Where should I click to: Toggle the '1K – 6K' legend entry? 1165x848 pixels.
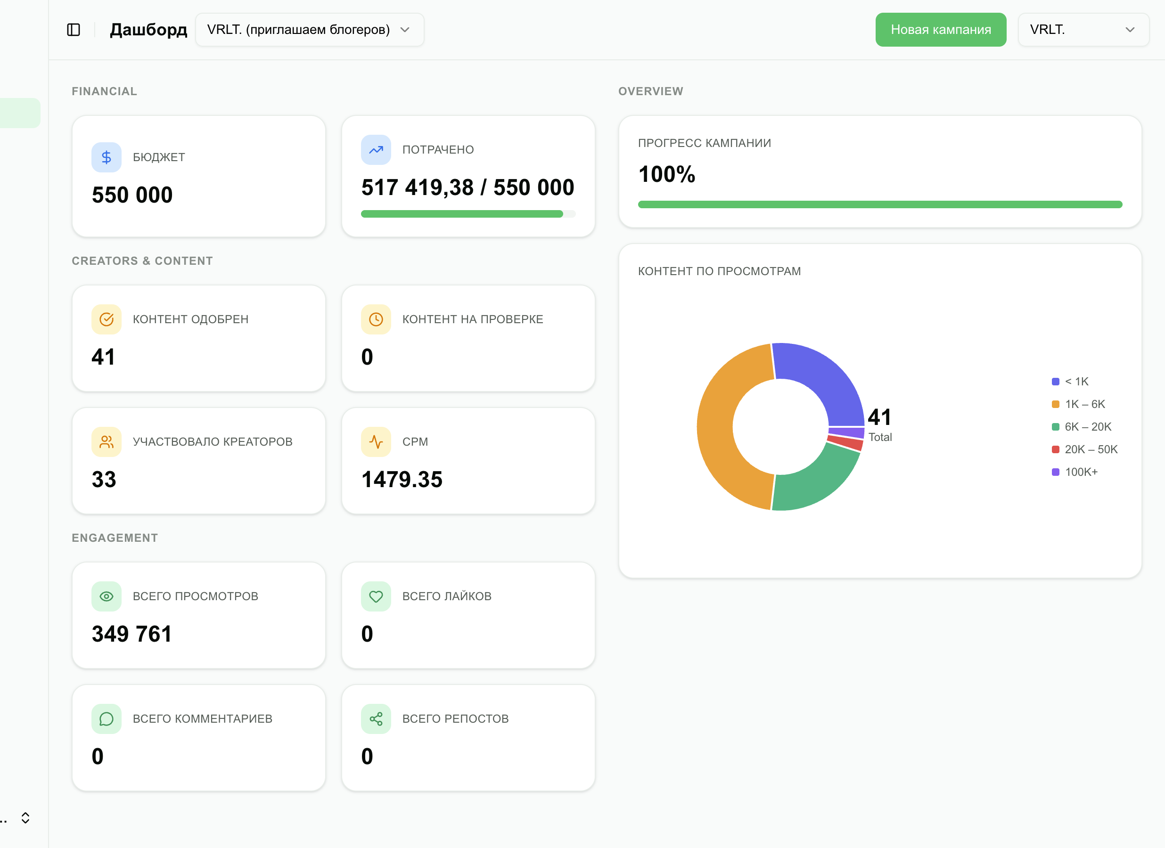click(x=1078, y=404)
